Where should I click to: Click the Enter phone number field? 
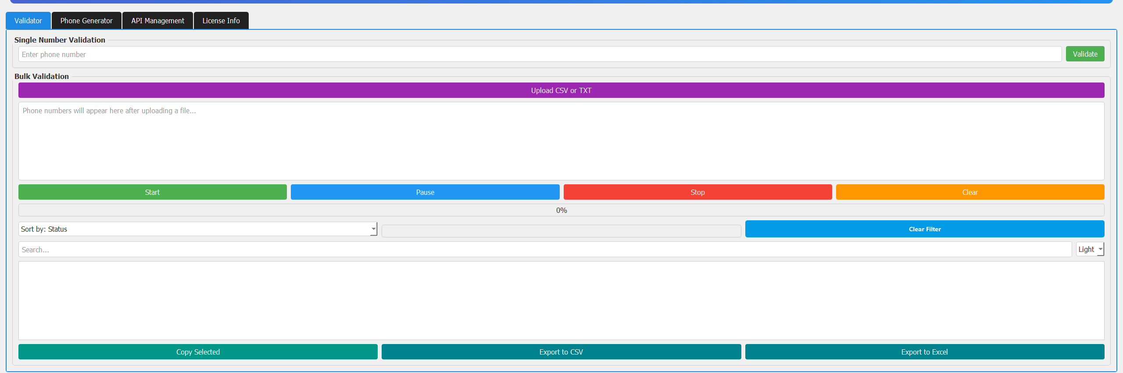click(x=540, y=54)
